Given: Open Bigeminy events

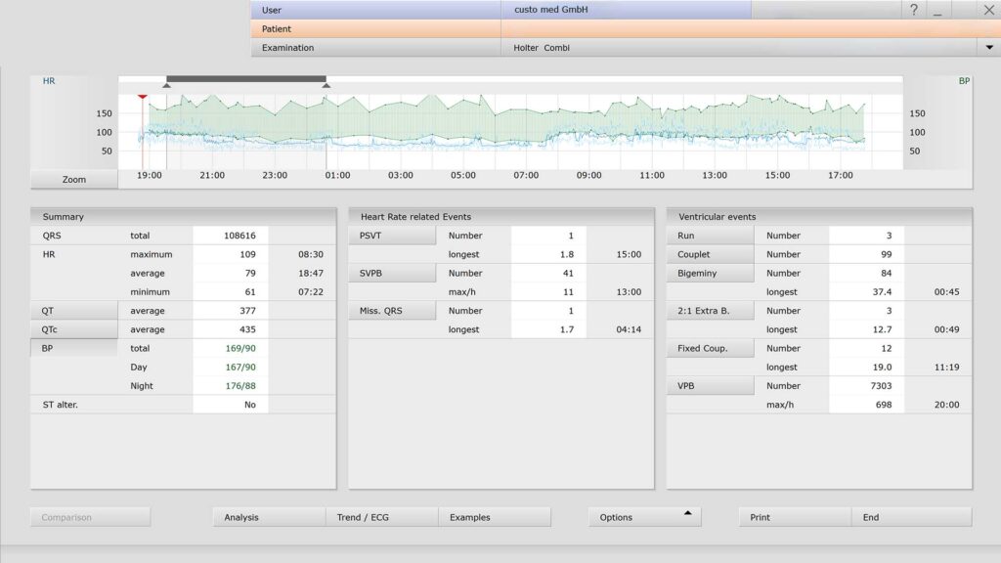Looking at the screenshot, I should pyautogui.click(x=711, y=273).
